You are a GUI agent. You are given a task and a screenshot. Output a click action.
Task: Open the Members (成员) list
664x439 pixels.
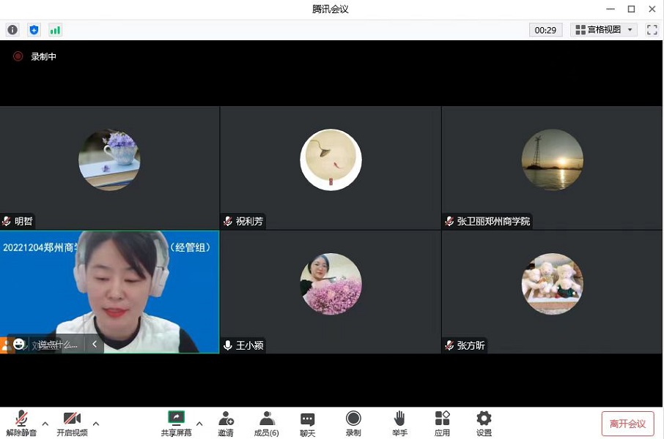[x=266, y=423]
